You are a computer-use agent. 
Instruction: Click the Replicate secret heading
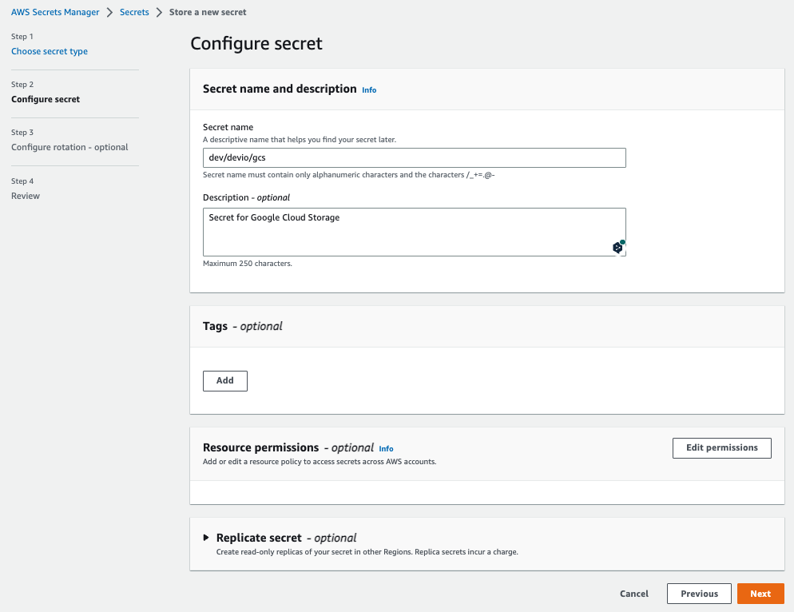tap(259, 538)
